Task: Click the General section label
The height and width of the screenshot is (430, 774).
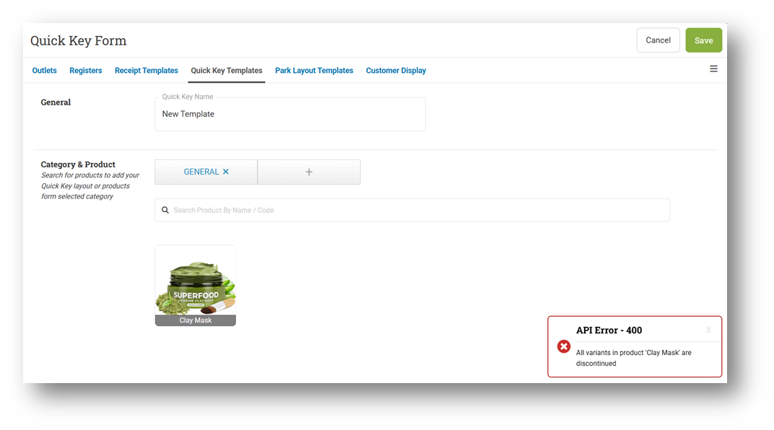Action: [56, 102]
